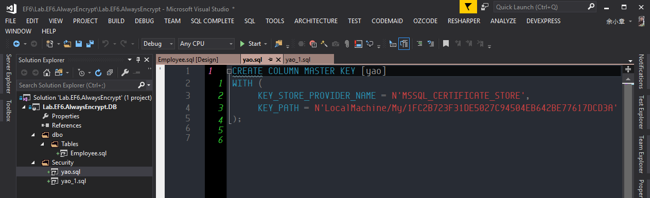Select the Properties node under the project
This screenshot has width=650, height=198.
coord(65,116)
